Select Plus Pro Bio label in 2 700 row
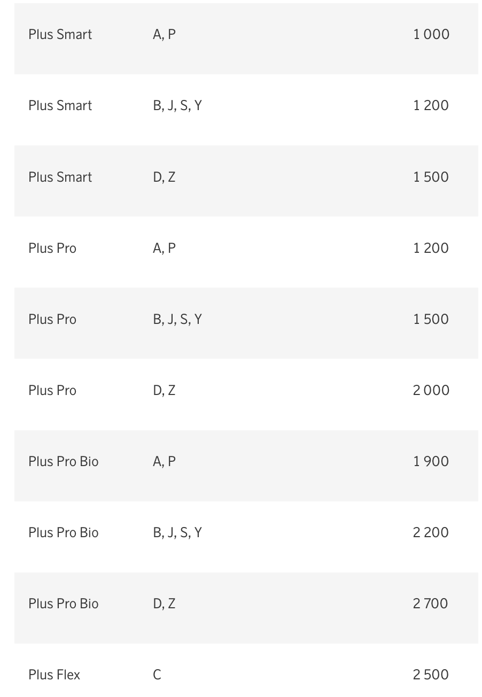 coord(64,603)
